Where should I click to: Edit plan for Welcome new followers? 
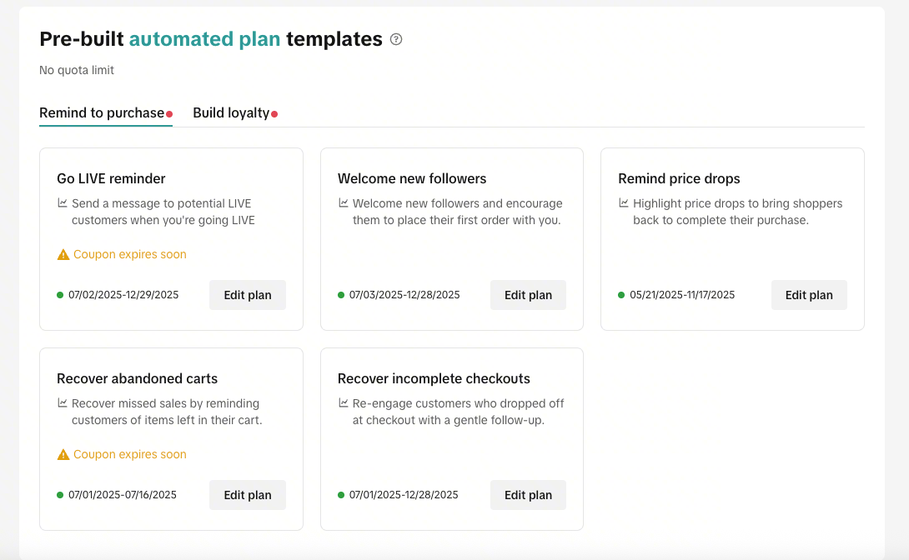pyautogui.click(x=528, y=295)
